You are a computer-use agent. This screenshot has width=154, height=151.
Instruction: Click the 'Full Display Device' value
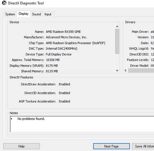[x=59, y=54]
